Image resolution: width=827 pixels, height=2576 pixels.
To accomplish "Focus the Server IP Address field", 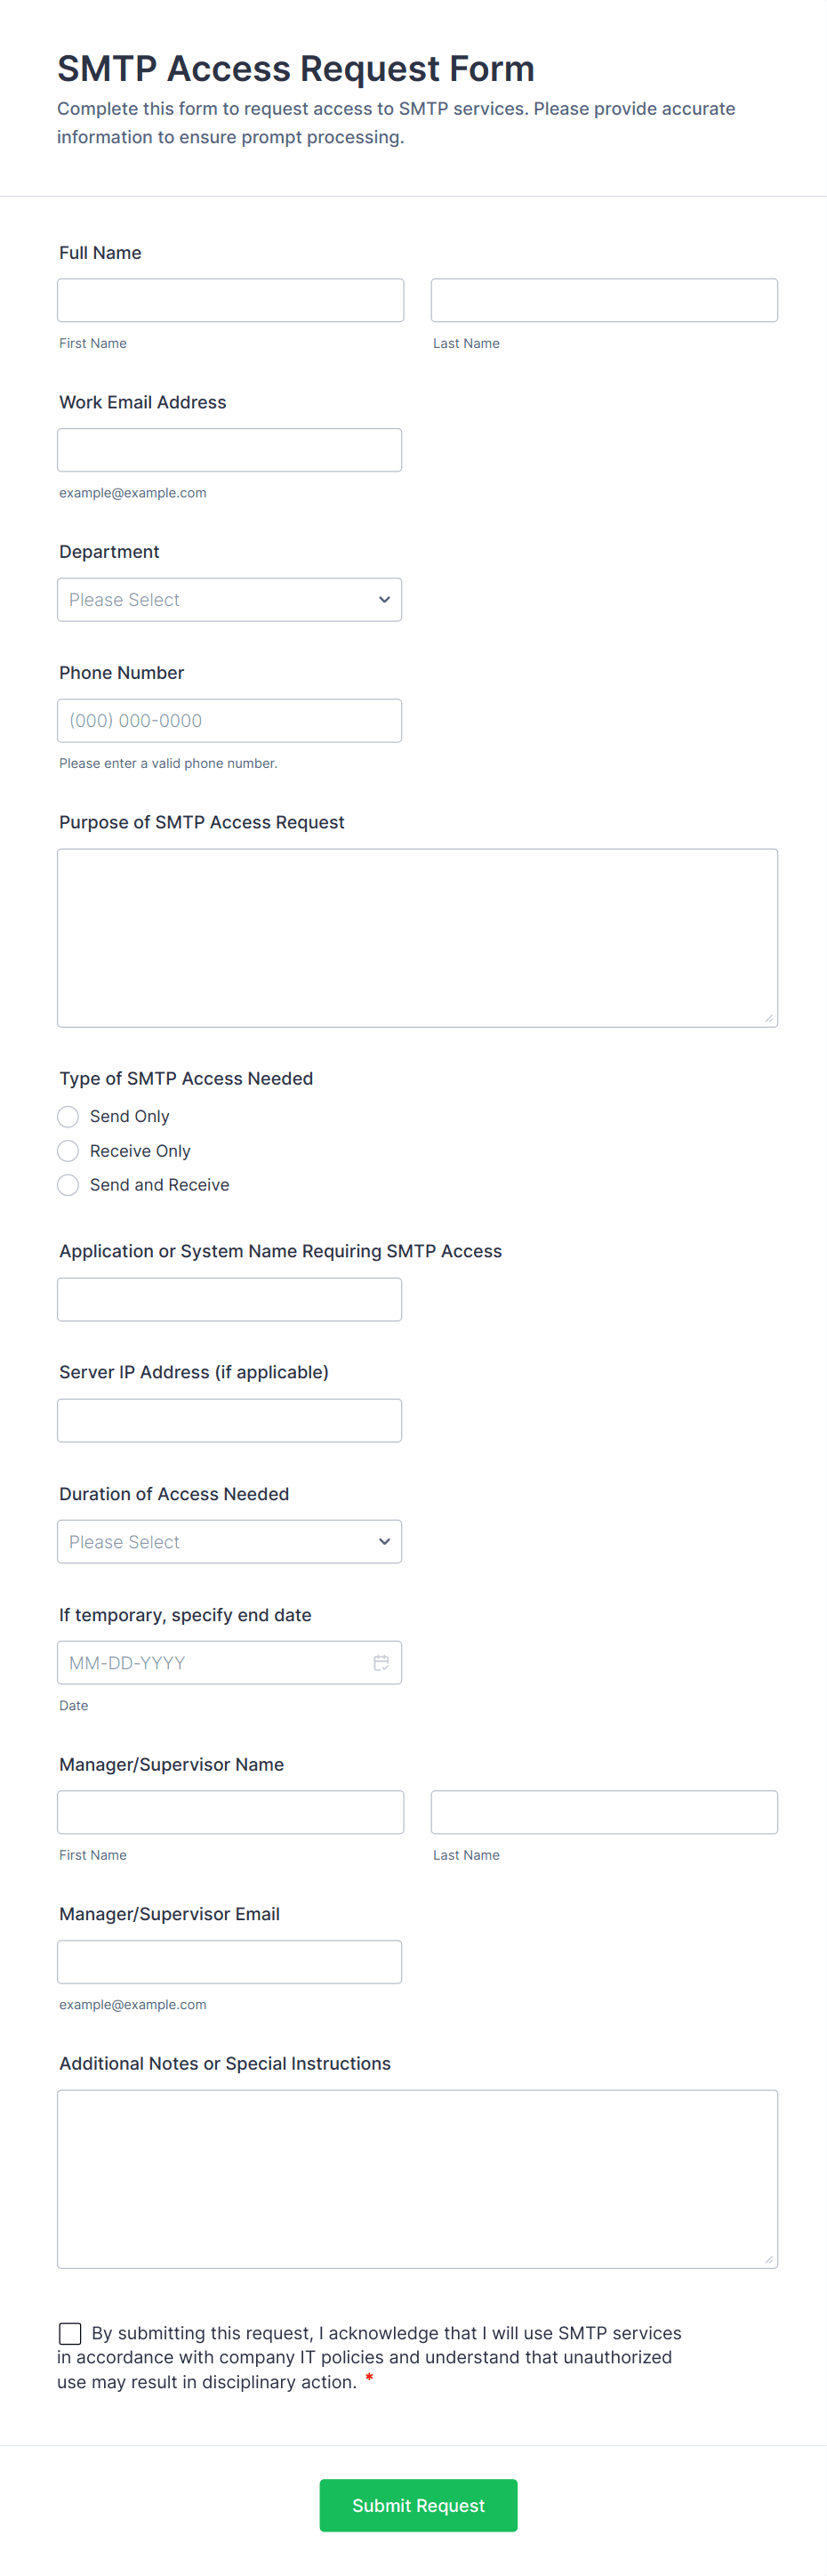I will [229, 1421].
